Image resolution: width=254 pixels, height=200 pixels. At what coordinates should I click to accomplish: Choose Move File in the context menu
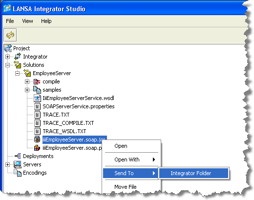click(126, 187)
